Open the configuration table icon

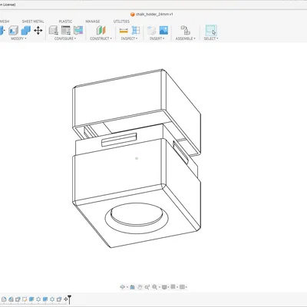(66, 31)
